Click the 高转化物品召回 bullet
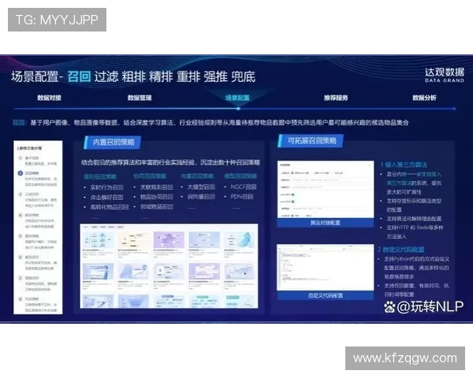This screenshot has height=378, width=473. [x=110, y=207]
